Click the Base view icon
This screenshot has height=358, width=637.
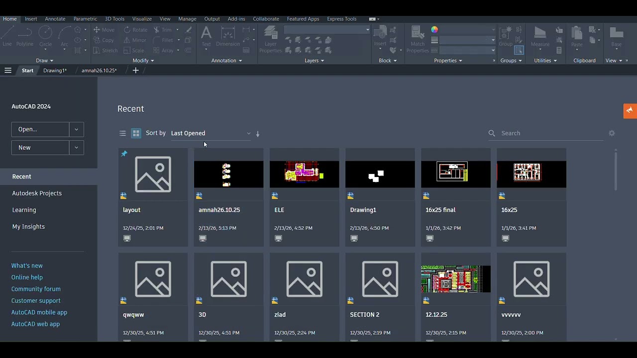pyautogui.click(x=617, y=36)
